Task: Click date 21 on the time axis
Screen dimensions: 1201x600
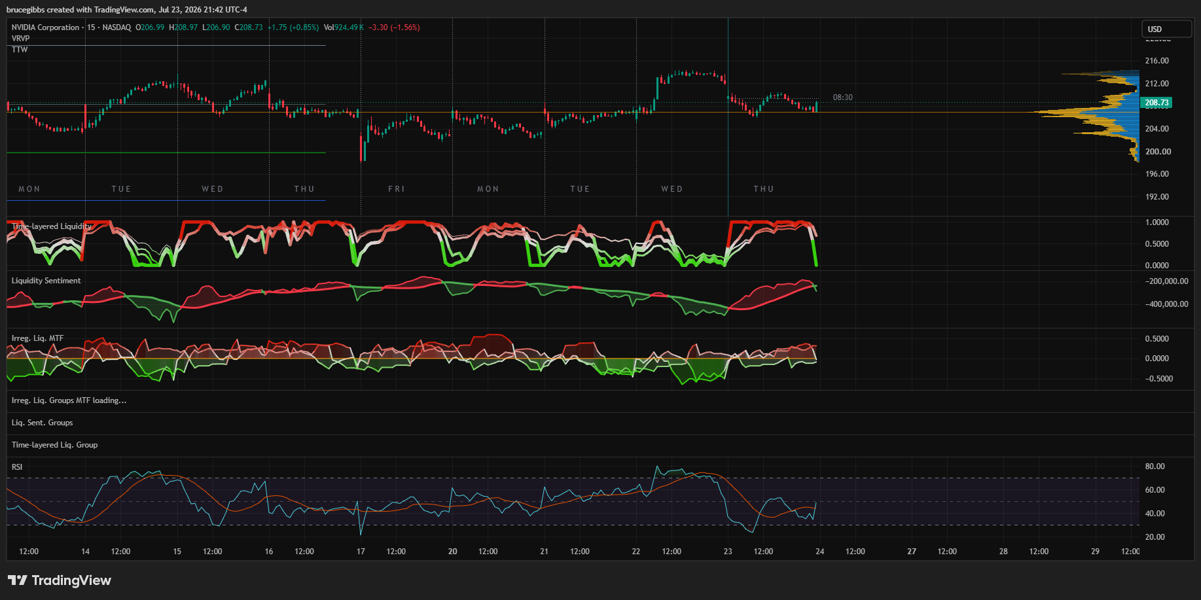Action: (544, 552)
